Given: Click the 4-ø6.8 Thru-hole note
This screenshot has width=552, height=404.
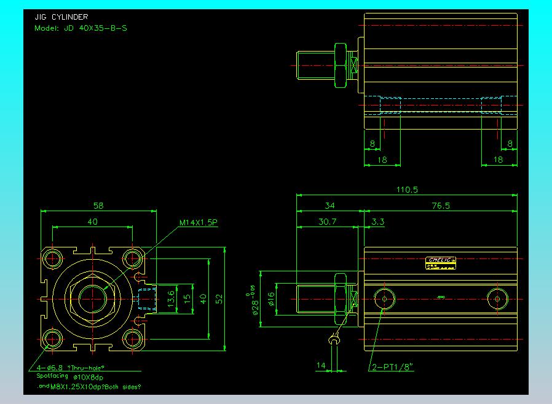Looking at the screenshot, I should coord(71,368).
